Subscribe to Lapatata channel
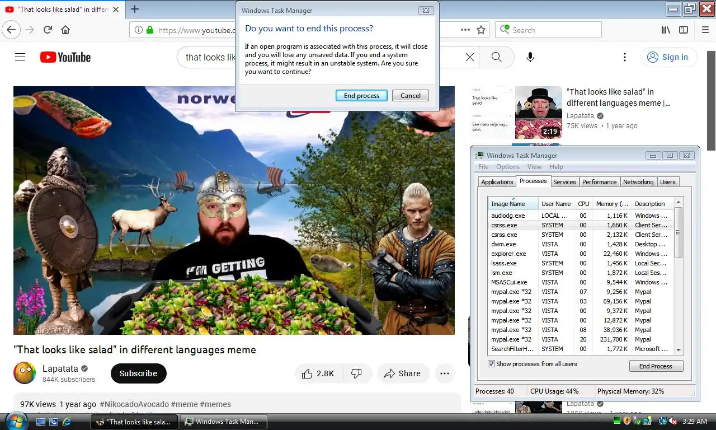716x430 pixels. point(138,373)
